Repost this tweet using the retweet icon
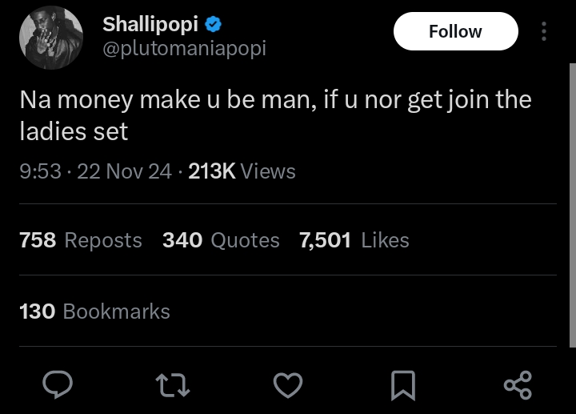 174,385
